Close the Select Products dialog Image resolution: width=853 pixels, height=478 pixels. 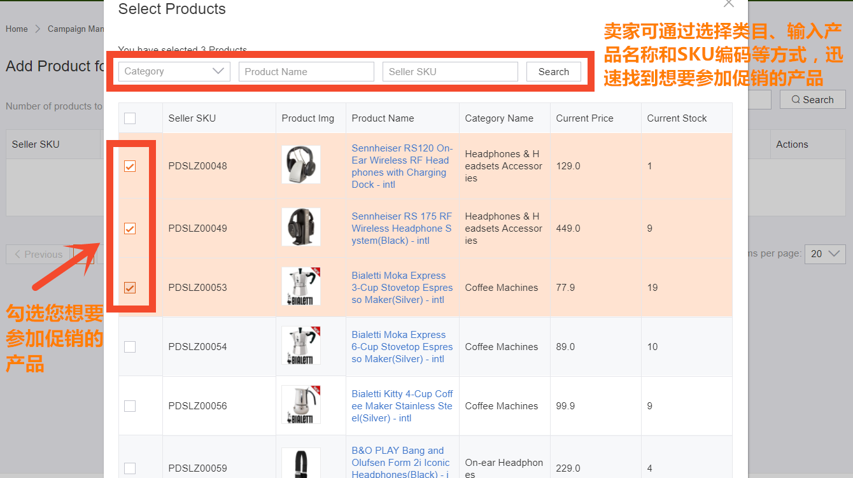tap(729, 4)
